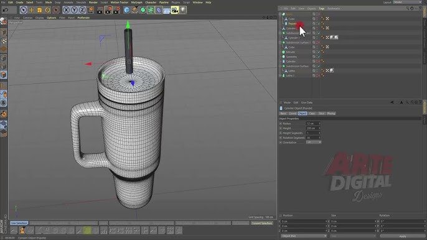The height and width of the screenshot is (240, 427).
Task: Click the Use Selection button
Action: coord(19,223)
